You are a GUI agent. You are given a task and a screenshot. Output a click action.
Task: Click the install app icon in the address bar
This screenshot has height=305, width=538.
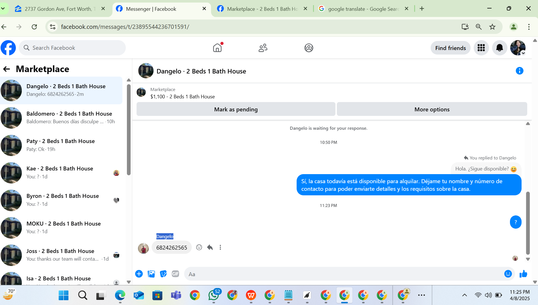(465, 27)
